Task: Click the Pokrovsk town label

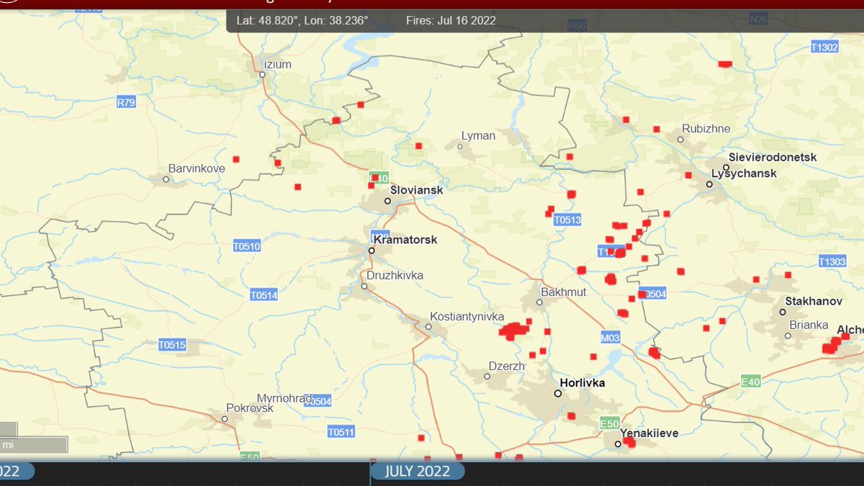Action: [x=250, y=408]
